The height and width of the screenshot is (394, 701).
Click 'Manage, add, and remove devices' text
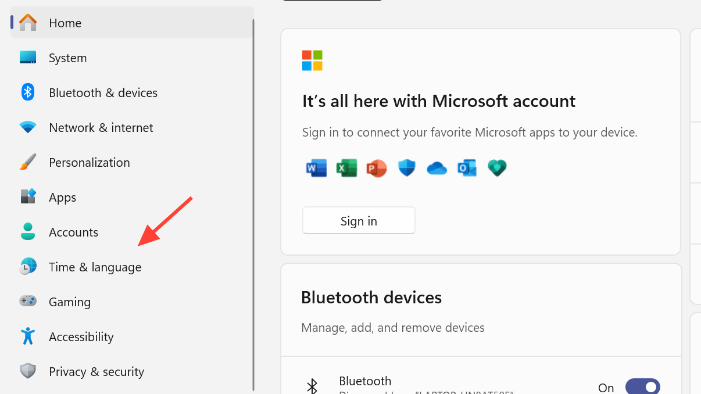(x=393, y=328)
